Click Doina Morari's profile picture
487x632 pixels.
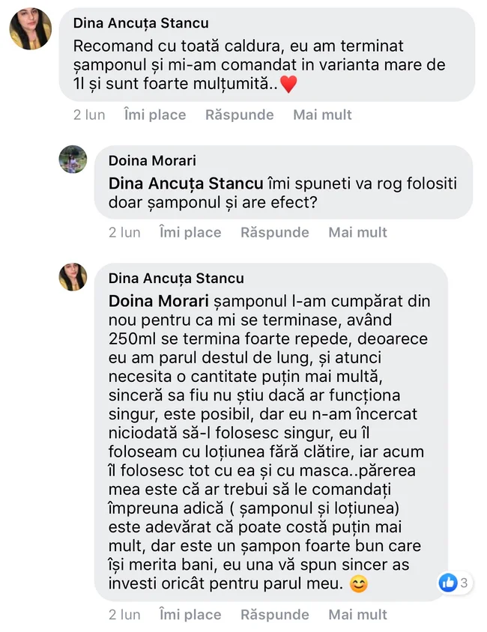(73, 160)
